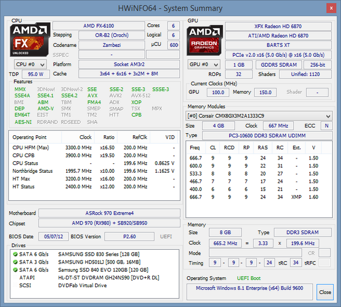
Task: Click the Unified: 1120 shaders field
Action: 305,74
